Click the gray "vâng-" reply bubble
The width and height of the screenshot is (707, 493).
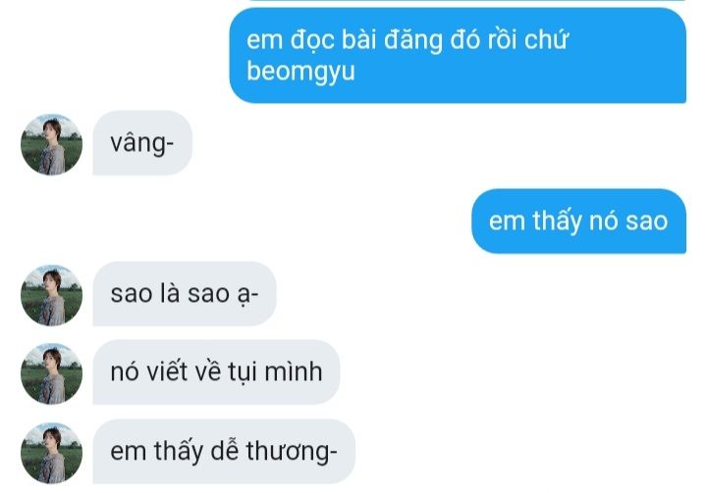pyautogui.click(x=142, y=143)
